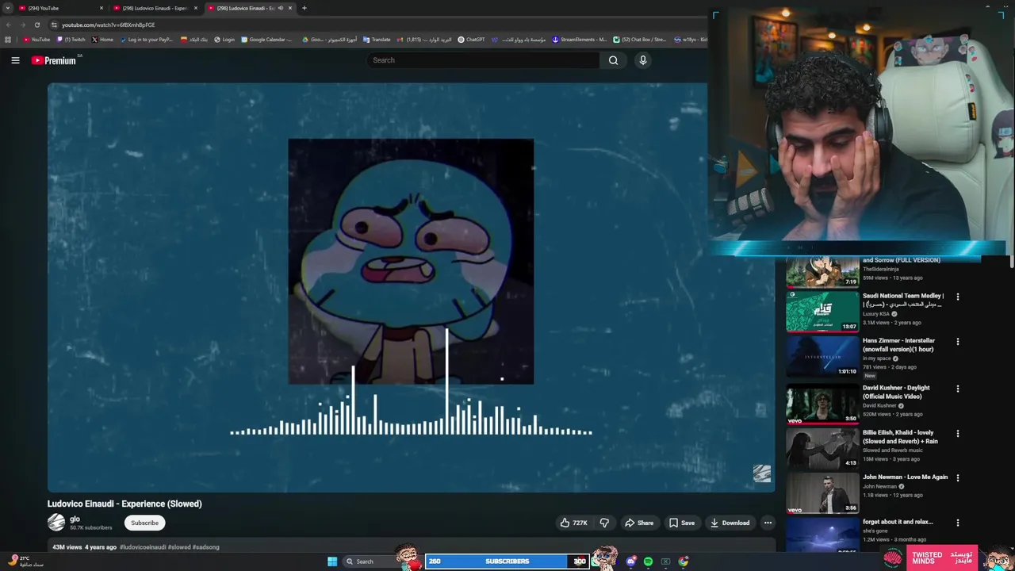Reload the current page
The height and width of the screenshot is (571, 1015).
tap(36, 25)
